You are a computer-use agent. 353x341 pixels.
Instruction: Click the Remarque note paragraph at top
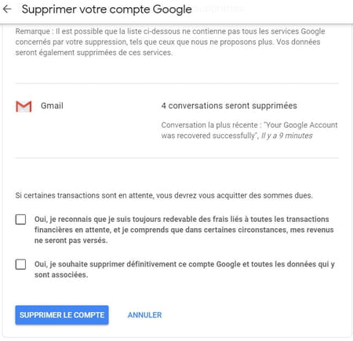(170, 42)
